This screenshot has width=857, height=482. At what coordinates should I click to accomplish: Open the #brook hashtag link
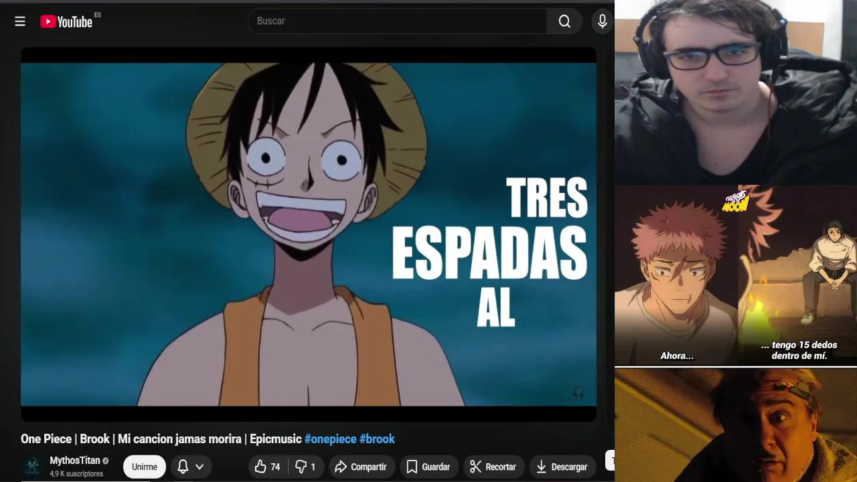377,439
